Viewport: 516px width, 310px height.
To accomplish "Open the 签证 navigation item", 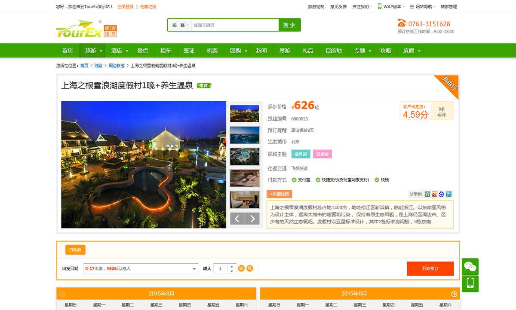I will (x=189, y=50).
